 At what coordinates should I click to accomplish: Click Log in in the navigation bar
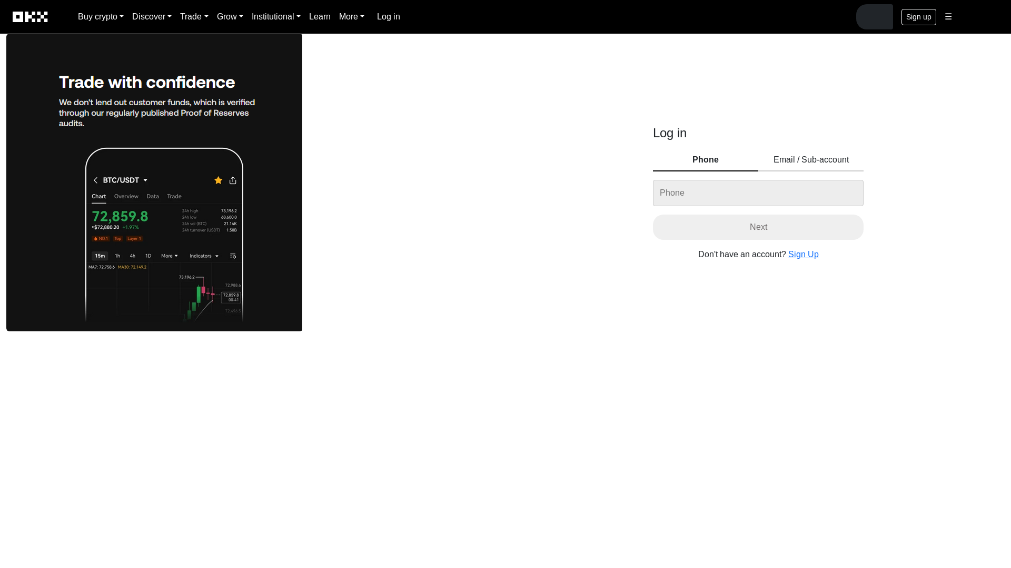(x=388, y=17)
